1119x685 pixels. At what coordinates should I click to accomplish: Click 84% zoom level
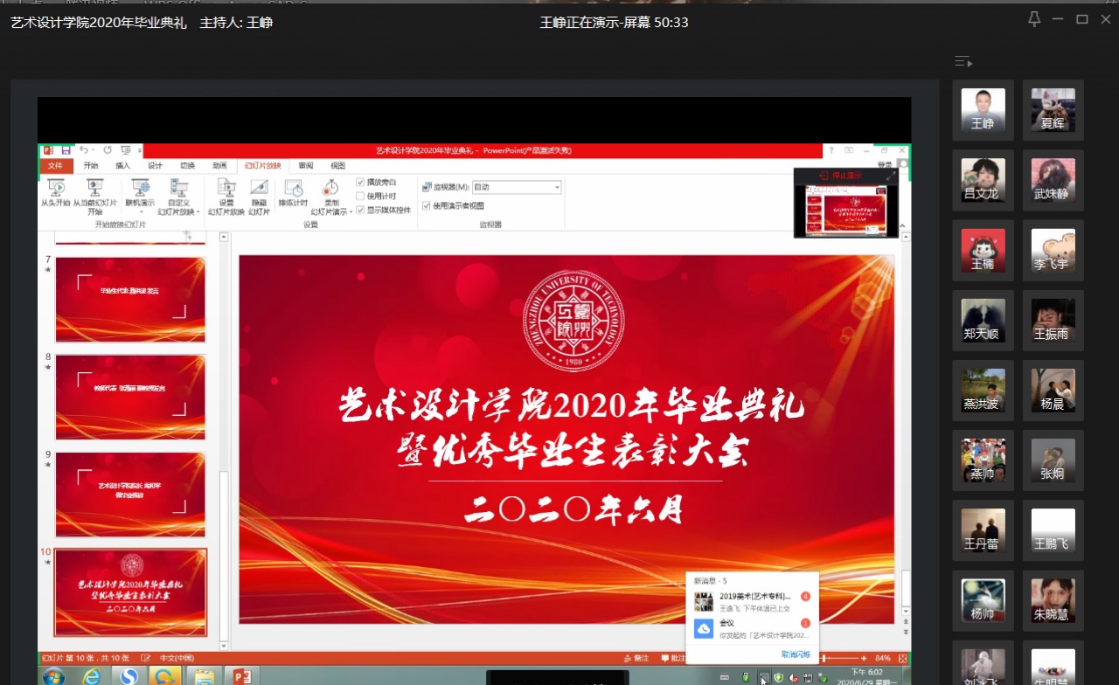tap(883, 658)
